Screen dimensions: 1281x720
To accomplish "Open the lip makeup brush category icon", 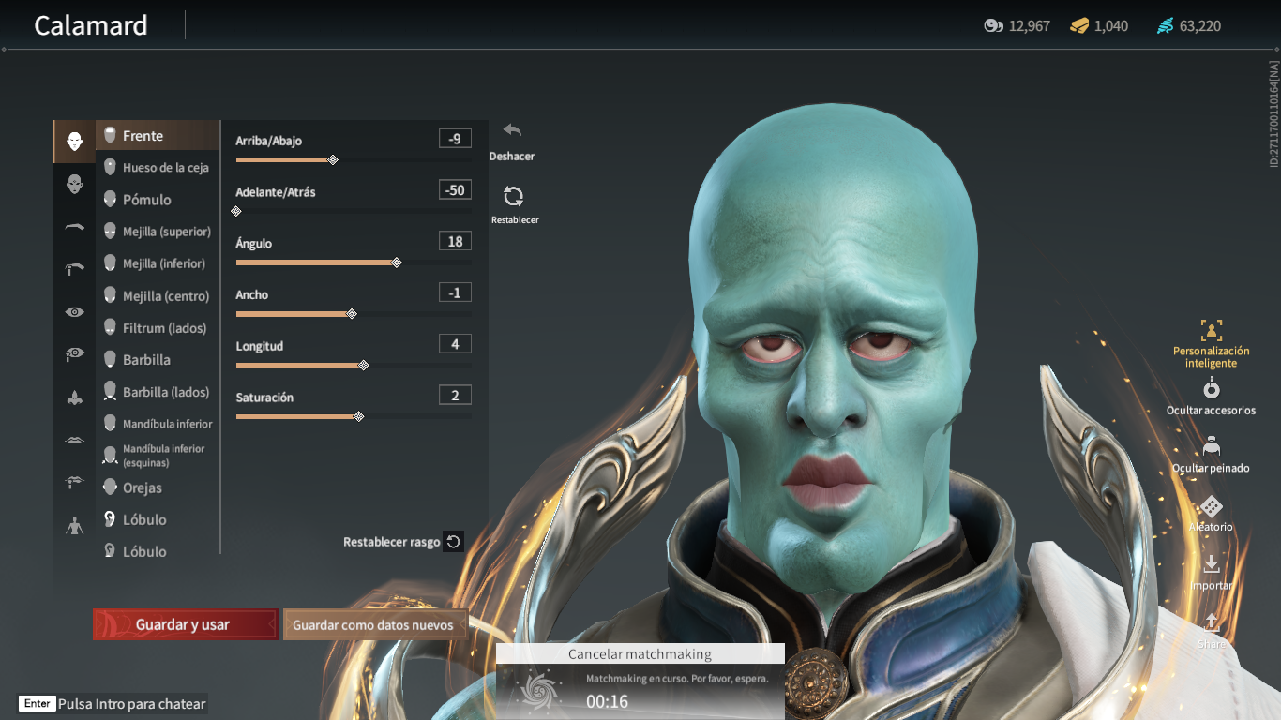I will pos(75,483).
